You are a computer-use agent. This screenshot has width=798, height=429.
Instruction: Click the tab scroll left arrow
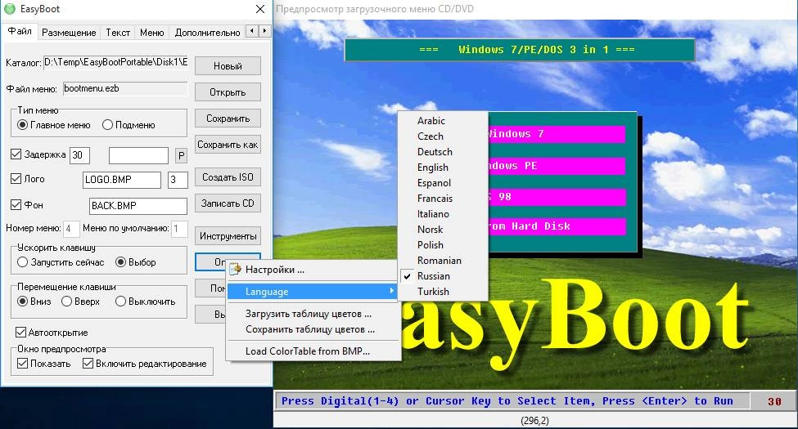[x=252, y=31]
